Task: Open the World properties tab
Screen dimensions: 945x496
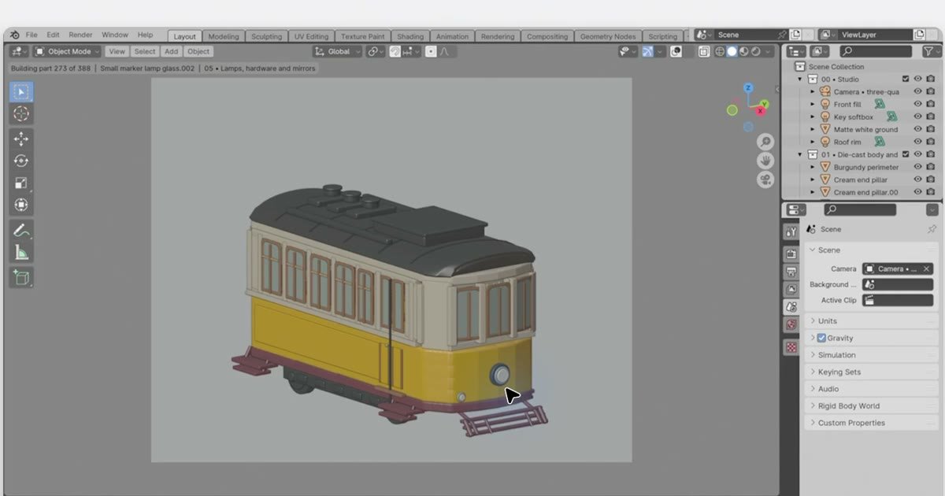Action: tap(791, 324)
